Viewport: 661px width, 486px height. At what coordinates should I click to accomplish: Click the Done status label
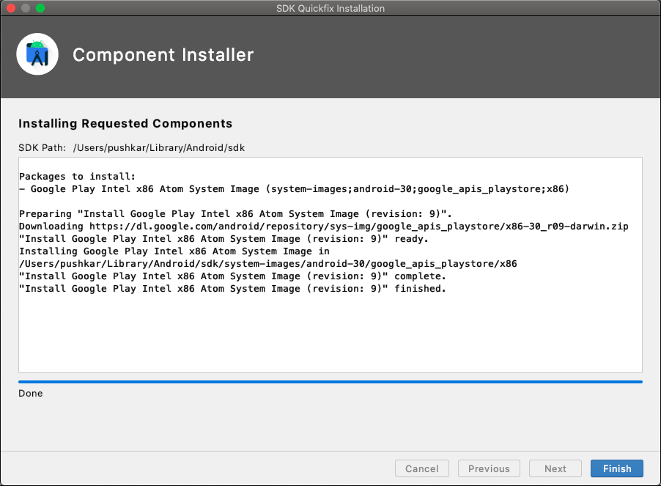click(x=30, y=393)
